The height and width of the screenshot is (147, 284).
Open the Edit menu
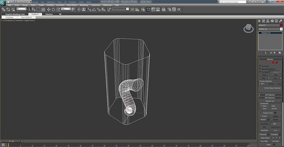(x=10, y=5)
